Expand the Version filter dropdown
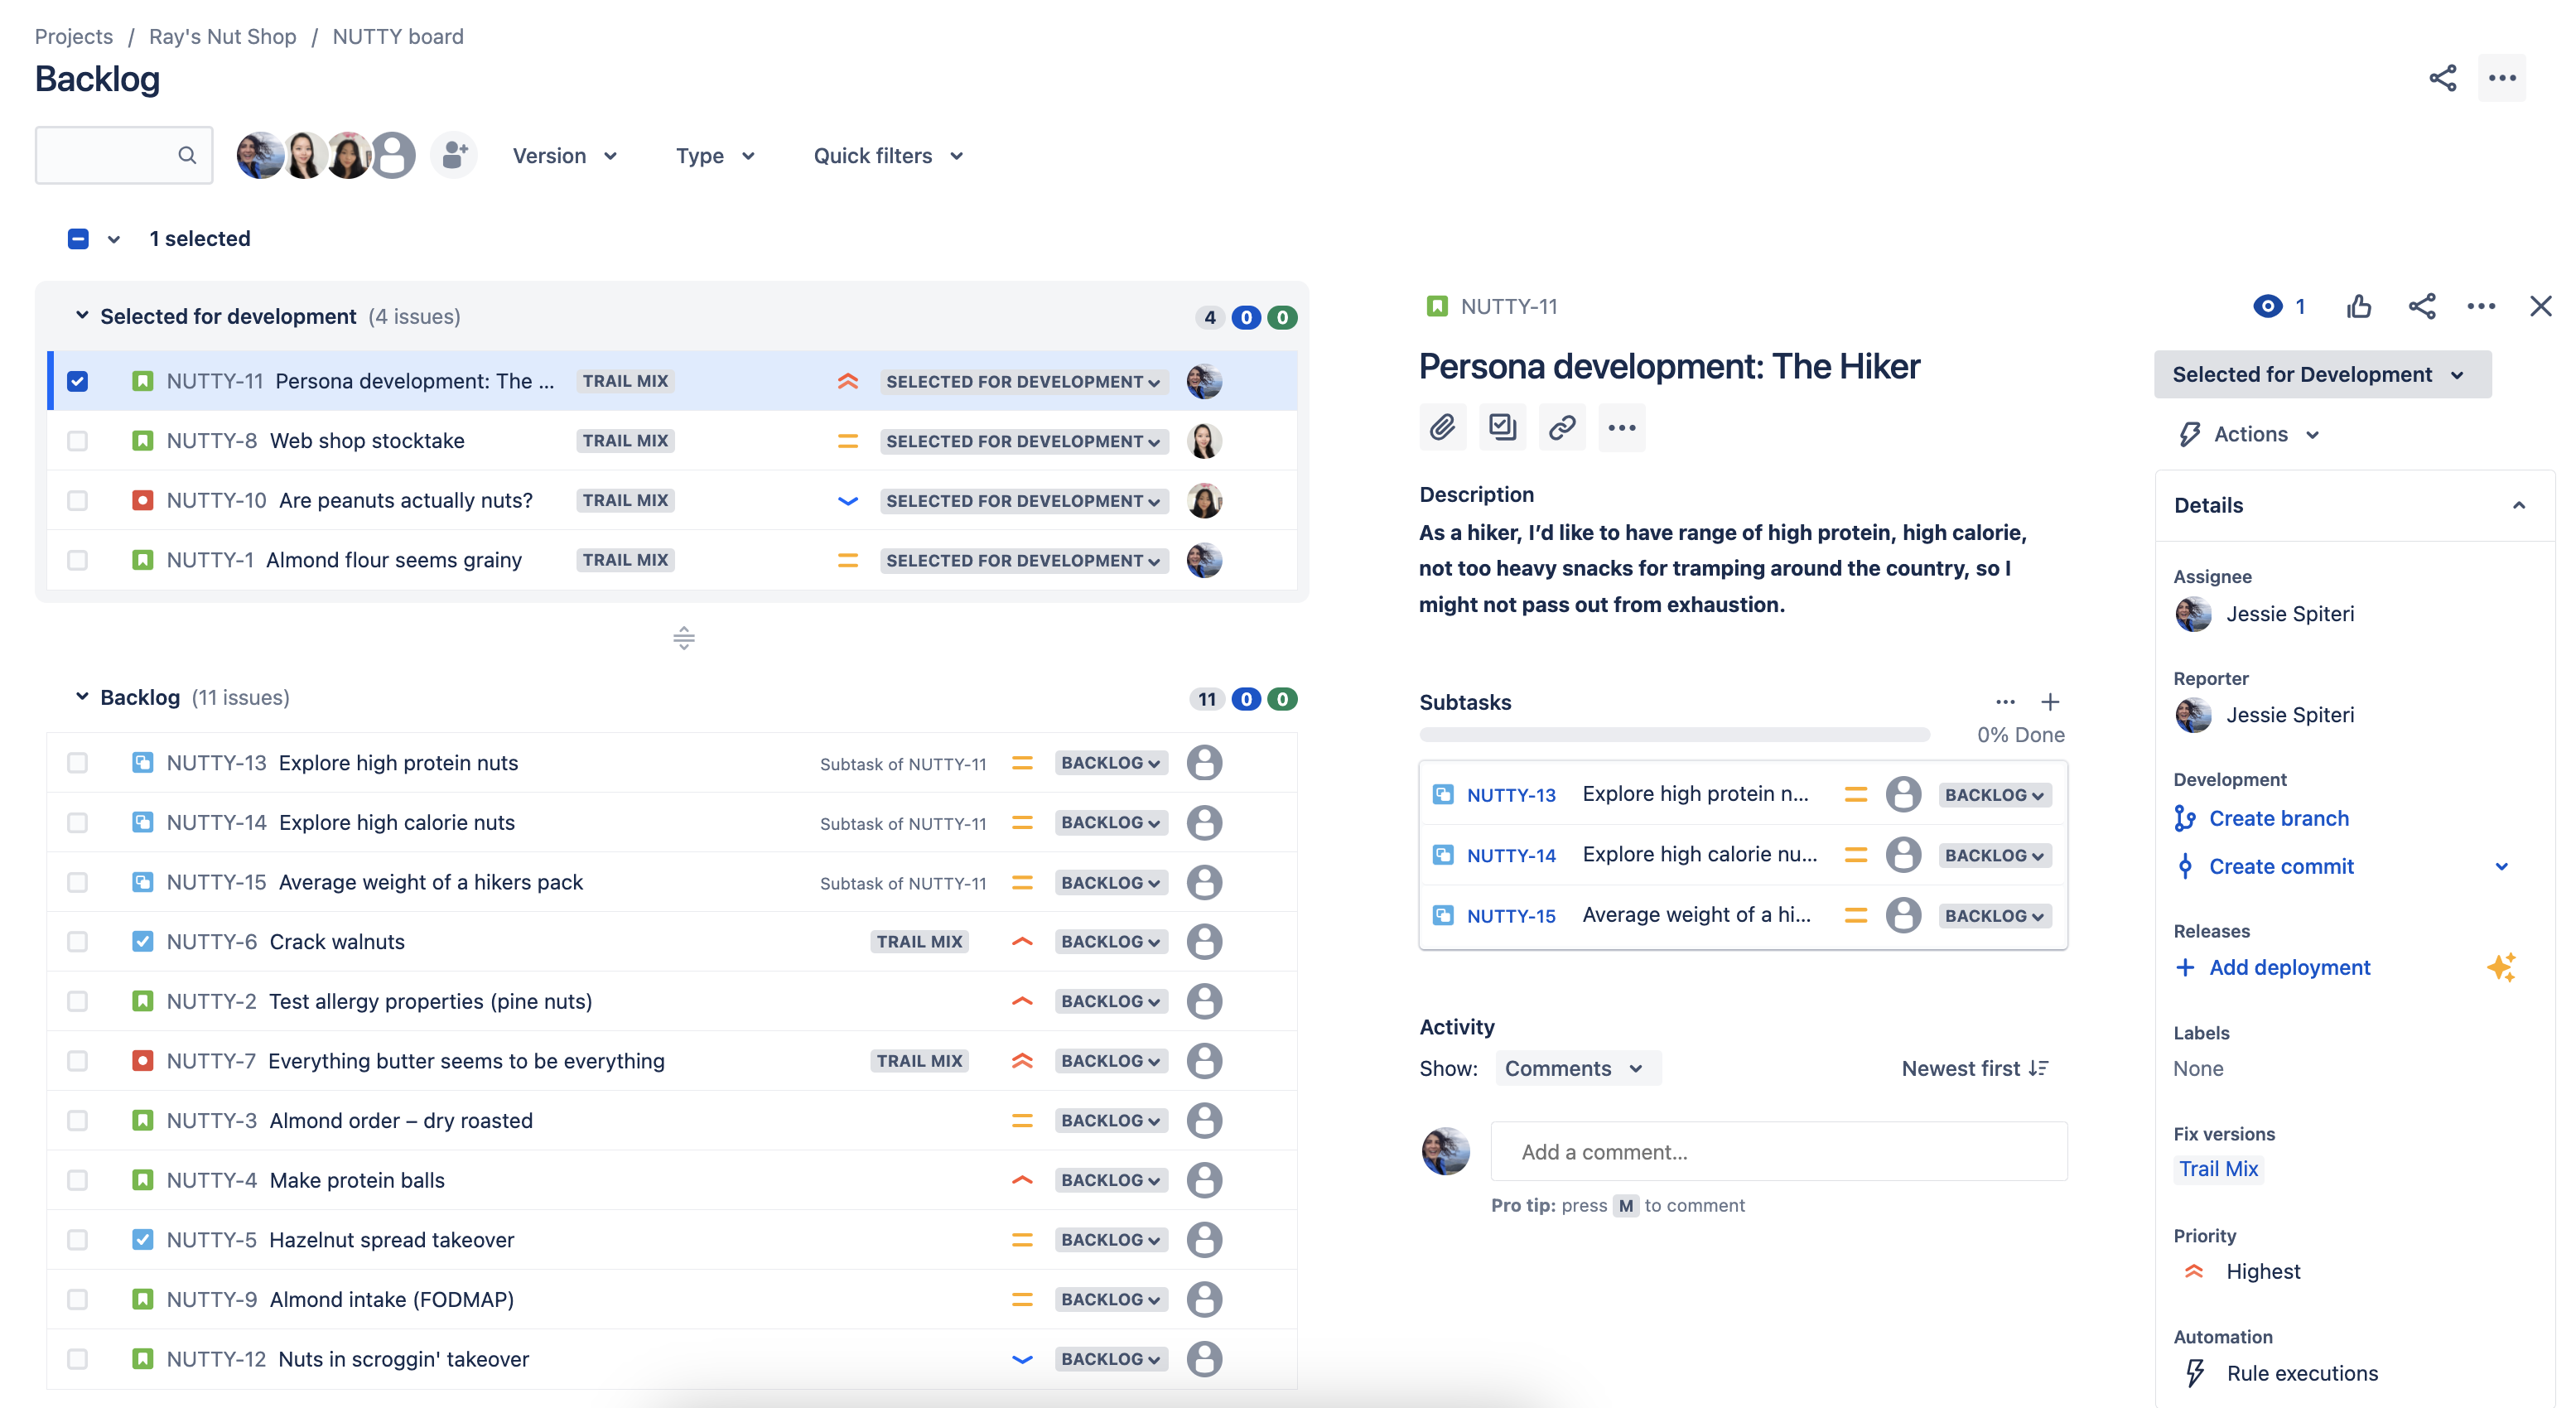2576x1408 pixels. [562, 154]
